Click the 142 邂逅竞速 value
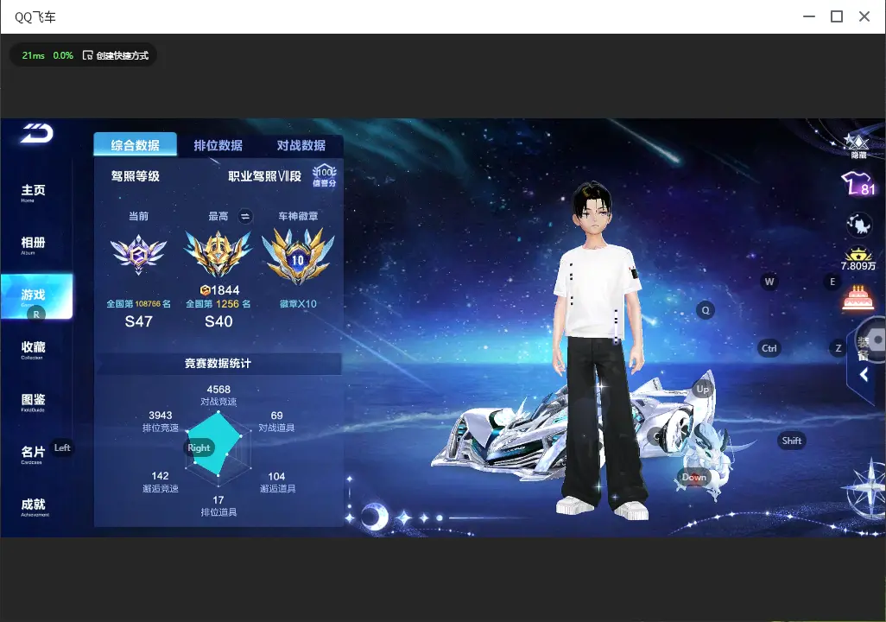The height and width of the screenshot is (622, 886). (x=161, y=482)
